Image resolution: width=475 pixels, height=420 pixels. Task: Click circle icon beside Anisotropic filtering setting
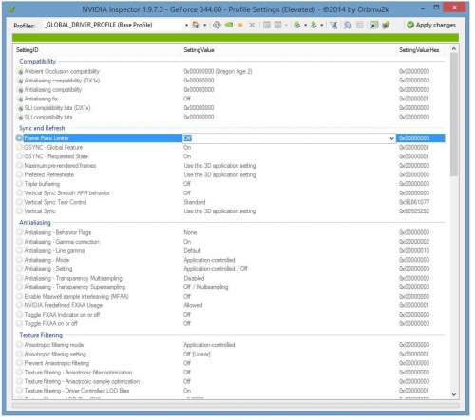click(x=20, y=354)
